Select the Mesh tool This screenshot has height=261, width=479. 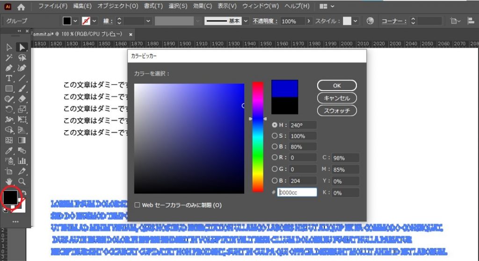(9, 140)
